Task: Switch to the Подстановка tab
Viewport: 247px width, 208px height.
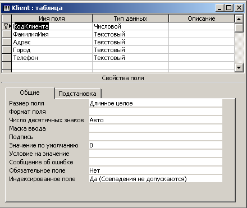Action: tap(77, 94)
